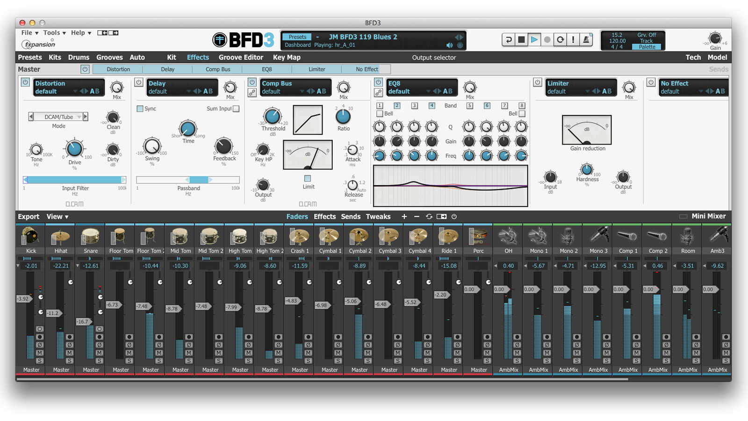Select the OH overhead microphone icon

point(509,237)
